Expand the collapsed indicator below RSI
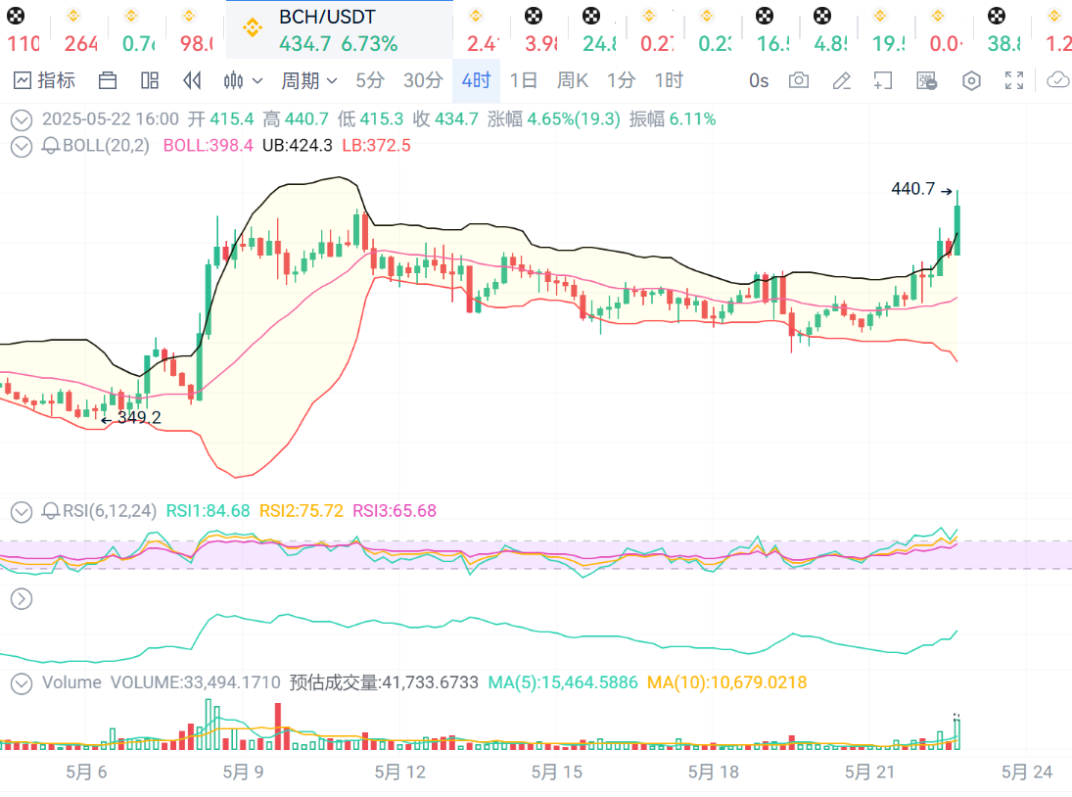1072x797 pixels. 22,599
